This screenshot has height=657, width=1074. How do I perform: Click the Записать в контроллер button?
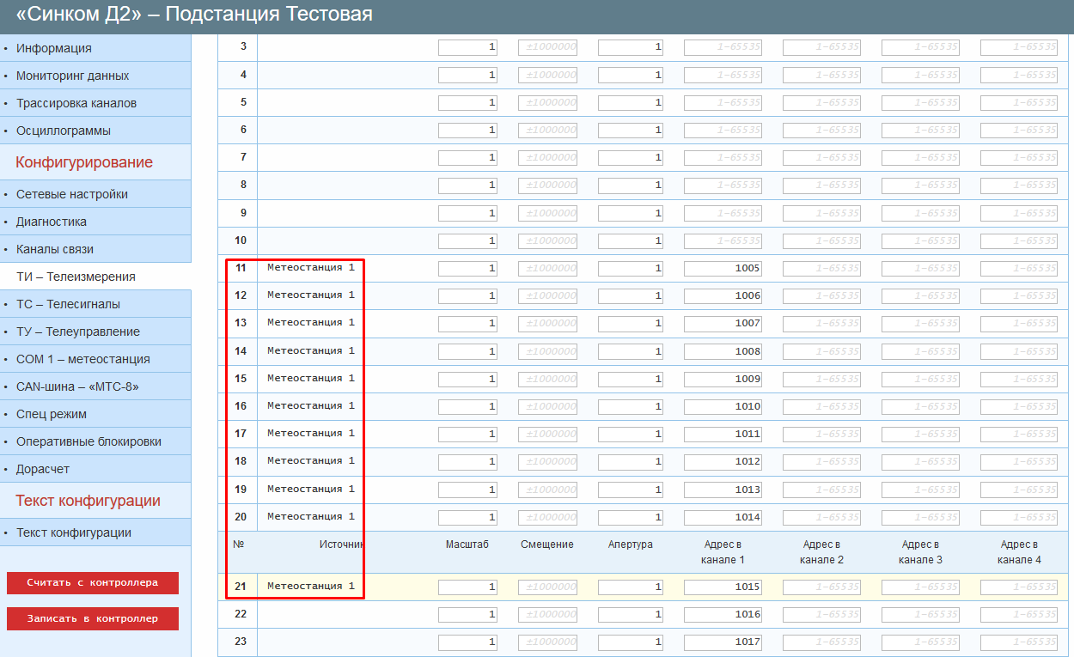click(x=93, y=618)
